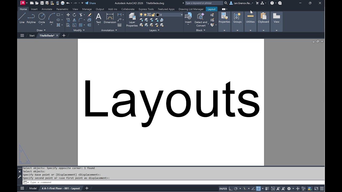Switch to the Model layout tab

point(33,188)
